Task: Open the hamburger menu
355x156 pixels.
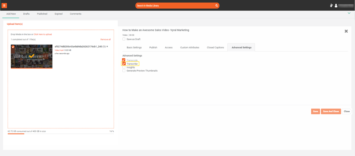Action: tap(4, 5)
